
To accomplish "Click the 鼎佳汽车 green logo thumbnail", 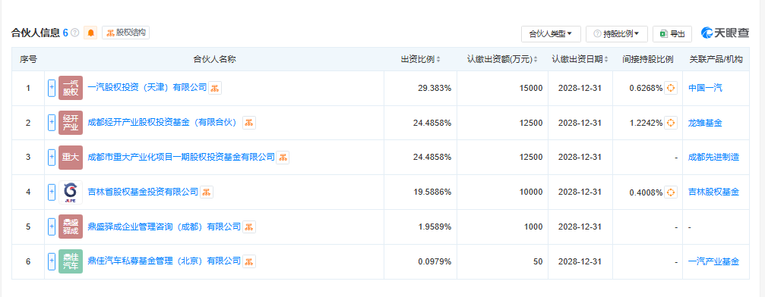I will pos(71,261).
